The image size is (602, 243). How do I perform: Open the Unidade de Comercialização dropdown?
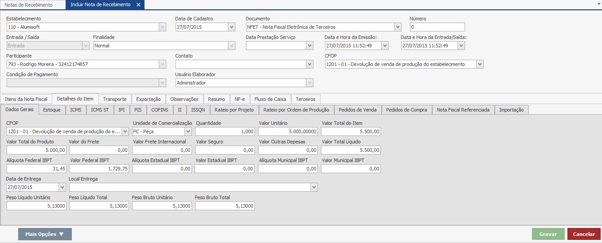(x=188, y=131)
